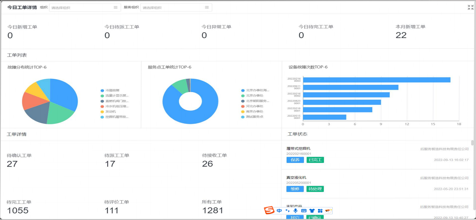This screenshot has height=220, width=476.
Task: Click the shortest bar 202205150001
Action: 325,117
